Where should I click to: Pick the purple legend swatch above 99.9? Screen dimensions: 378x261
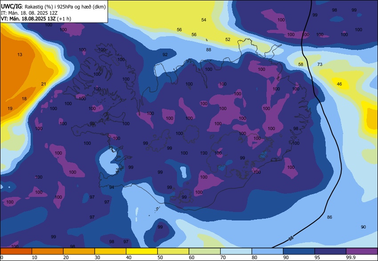pyautogui.click(x=362, y=251)
